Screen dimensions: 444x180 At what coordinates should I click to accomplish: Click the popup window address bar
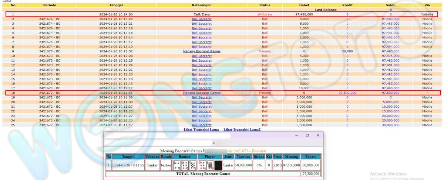tap(159, 142)
